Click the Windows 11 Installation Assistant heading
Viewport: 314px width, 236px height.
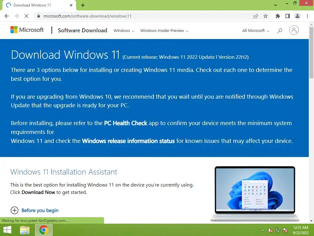[64, 172]
